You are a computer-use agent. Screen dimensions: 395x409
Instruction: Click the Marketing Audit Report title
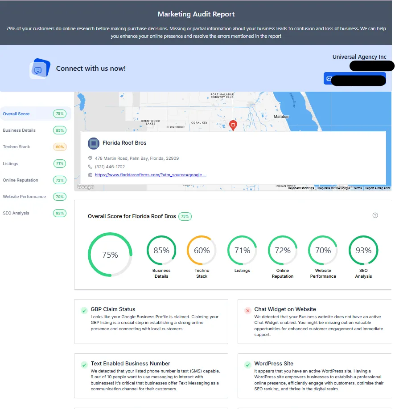point(196,14)
